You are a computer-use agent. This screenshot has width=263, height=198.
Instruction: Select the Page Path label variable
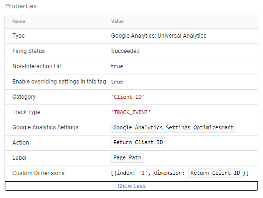pos(127,157)
